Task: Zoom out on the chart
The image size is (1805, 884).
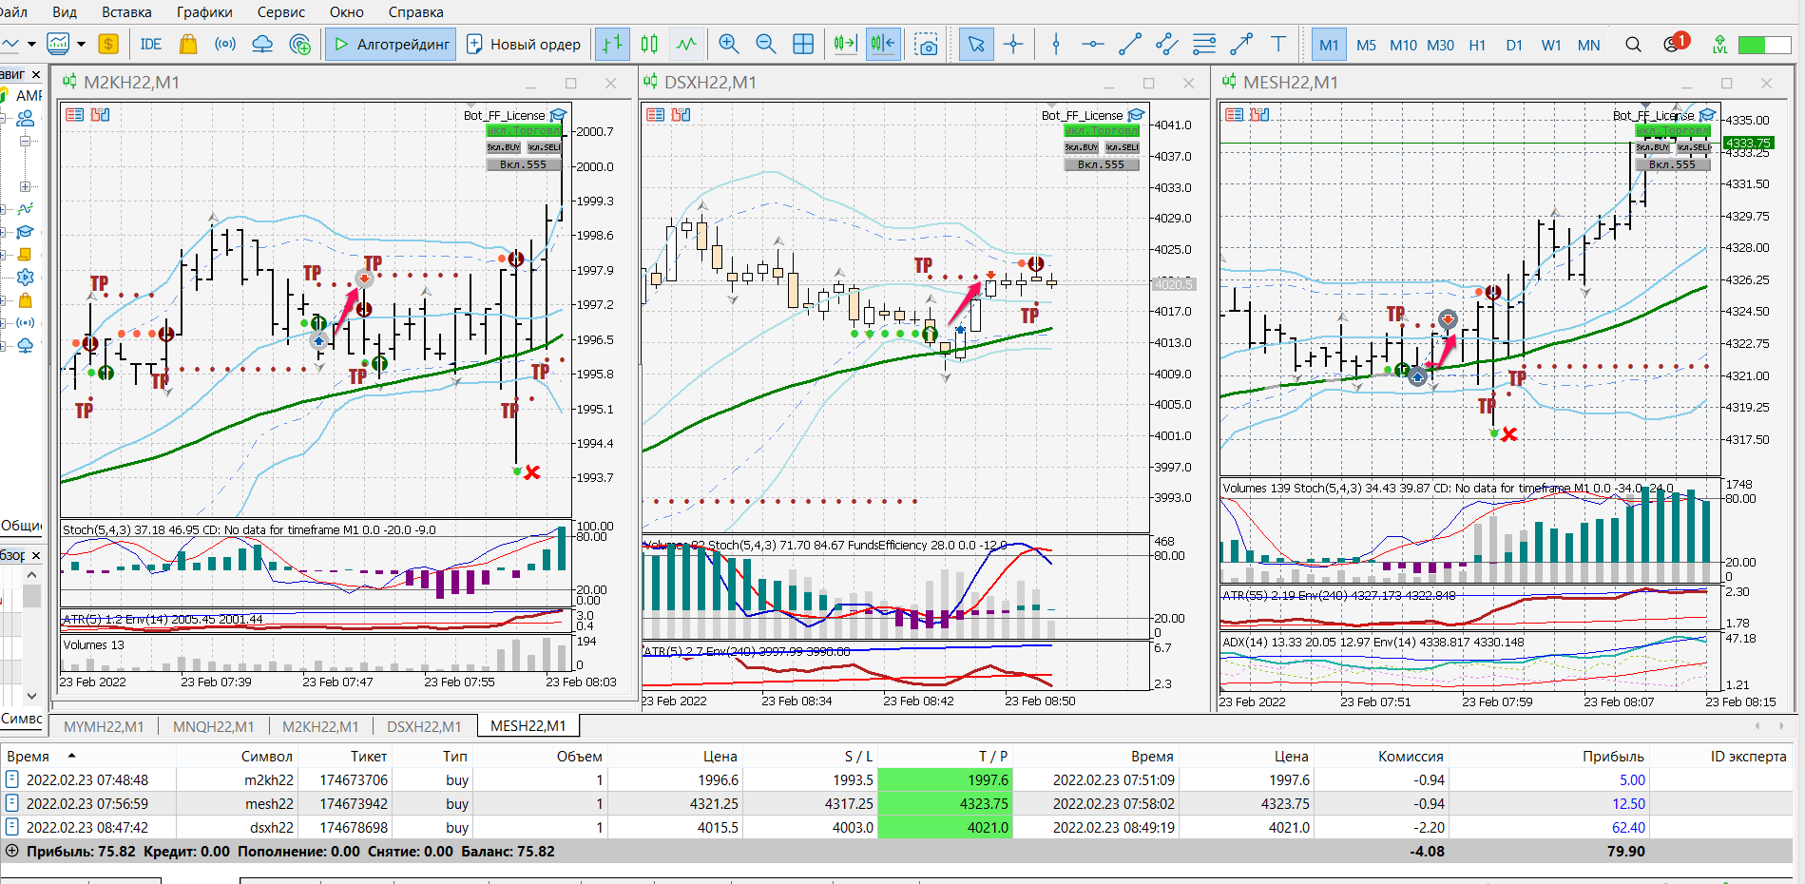Action: pos(765,44)
